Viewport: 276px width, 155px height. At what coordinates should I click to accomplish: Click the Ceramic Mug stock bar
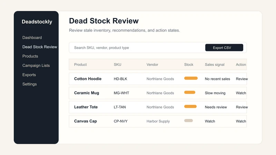pos(189,92)
